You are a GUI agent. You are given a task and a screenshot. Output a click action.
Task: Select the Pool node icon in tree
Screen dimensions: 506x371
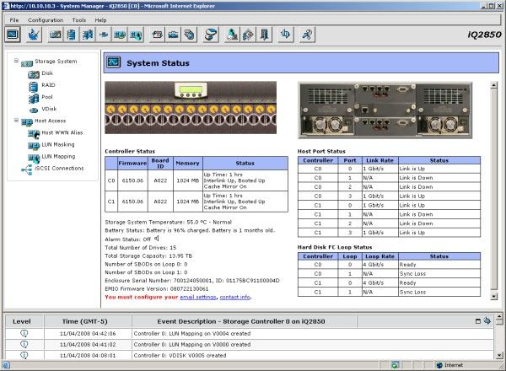pos(34,98)
